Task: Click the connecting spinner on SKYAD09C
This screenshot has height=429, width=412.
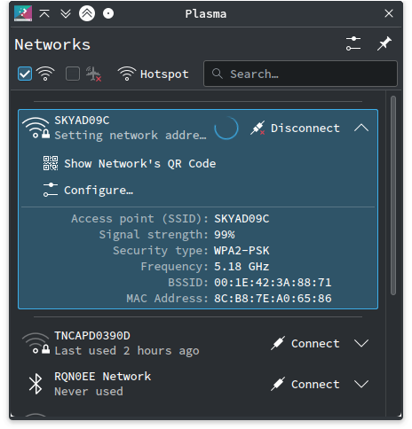Action: pos(226,128)
